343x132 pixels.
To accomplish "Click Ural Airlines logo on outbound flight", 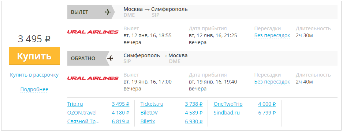I will point(93,32).
